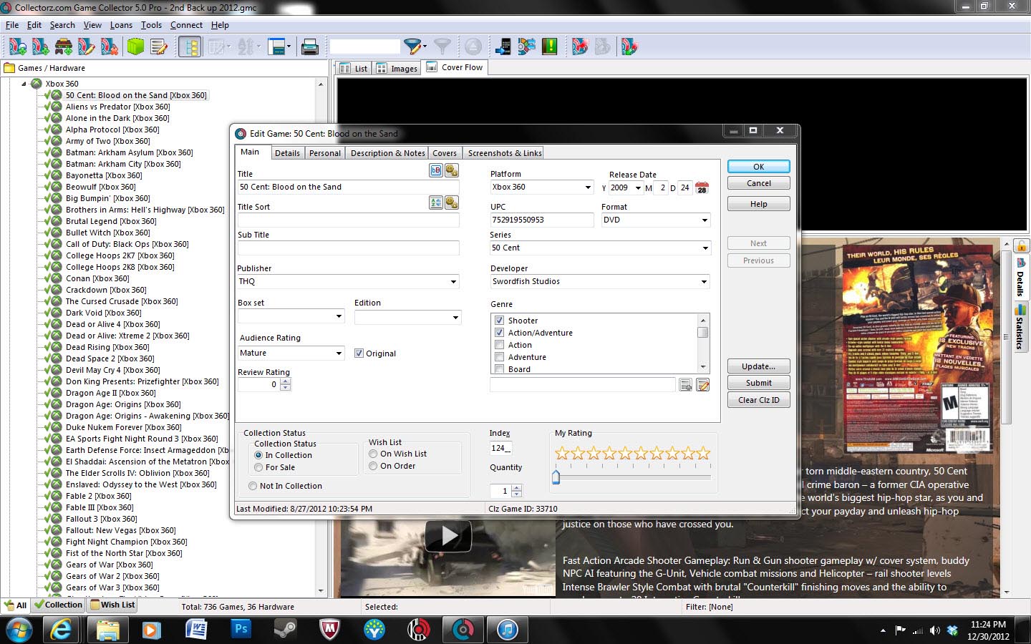This screenshot has width=1031, height=644.
Task: Open the release year dropdown
Action: click(x=638, y=188)
